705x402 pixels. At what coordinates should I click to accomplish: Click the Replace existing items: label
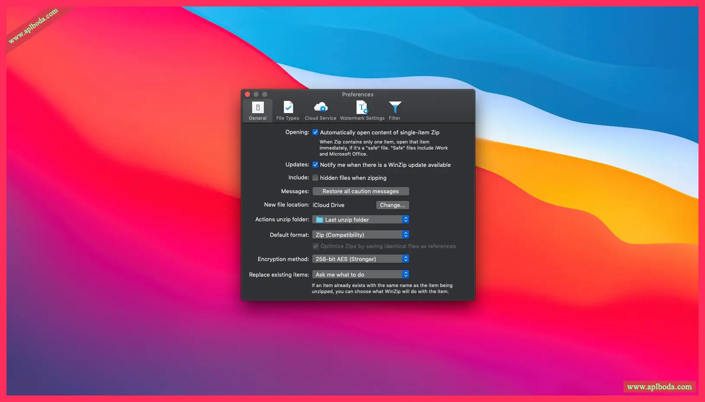pos(279,275)
